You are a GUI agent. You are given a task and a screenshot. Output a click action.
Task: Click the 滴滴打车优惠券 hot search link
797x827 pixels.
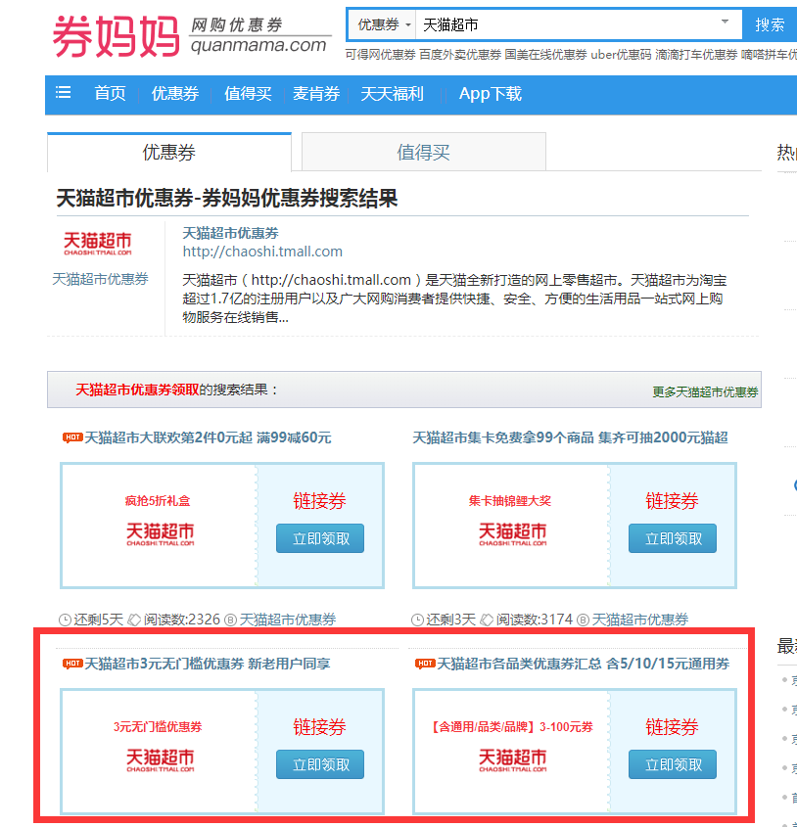point(696,55)
